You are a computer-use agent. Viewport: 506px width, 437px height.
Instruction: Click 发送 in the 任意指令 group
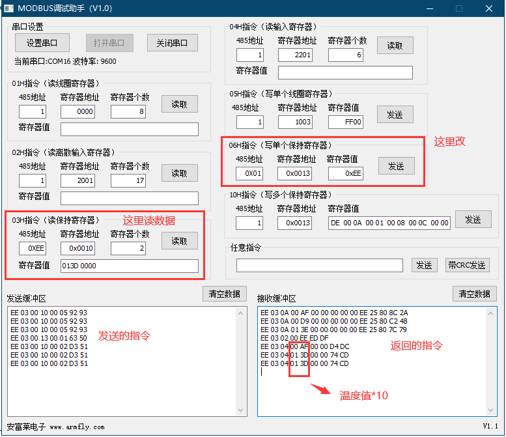(x=425, y=265)
